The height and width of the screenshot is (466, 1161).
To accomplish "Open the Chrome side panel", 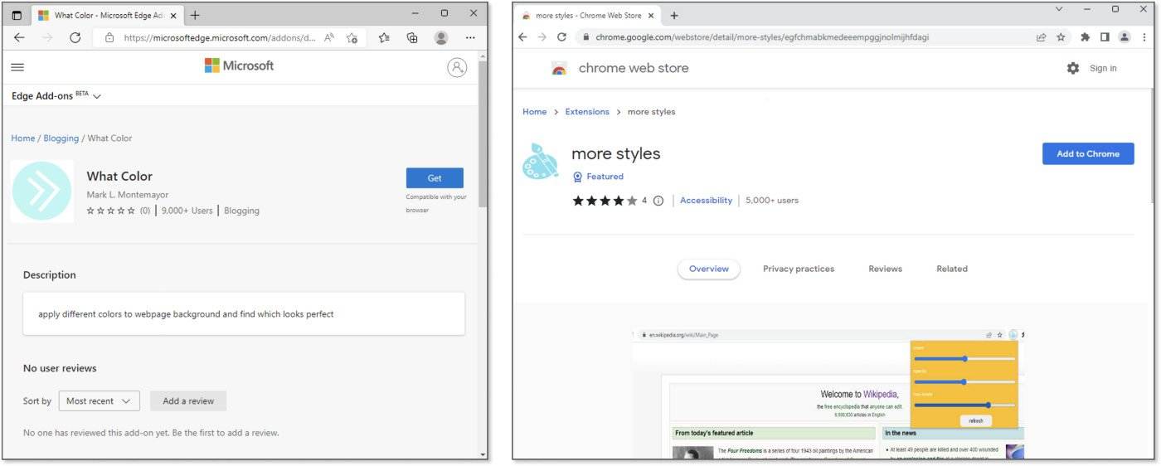I will coord(1105,37).
